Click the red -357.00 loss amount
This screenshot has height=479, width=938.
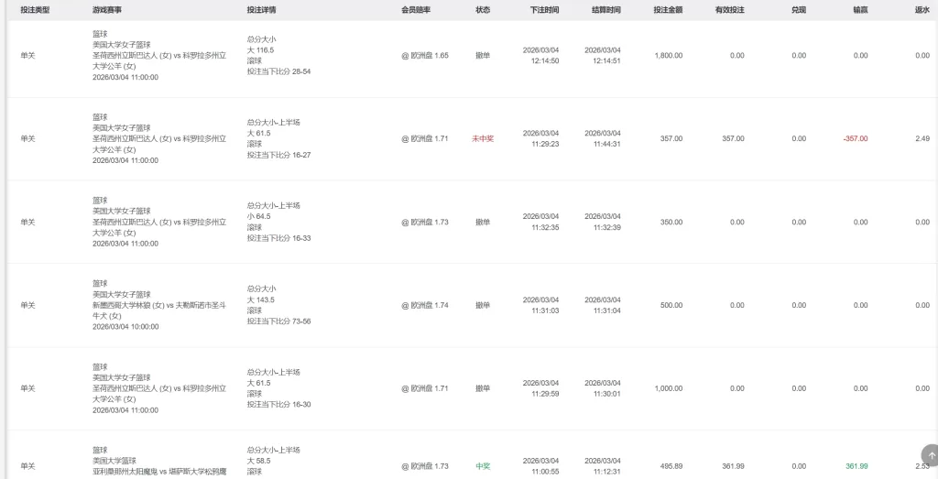[x=856, y=138]
